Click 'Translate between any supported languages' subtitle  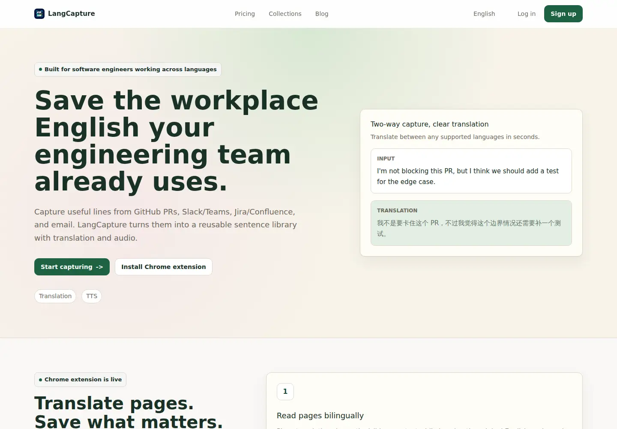point(455,137)
